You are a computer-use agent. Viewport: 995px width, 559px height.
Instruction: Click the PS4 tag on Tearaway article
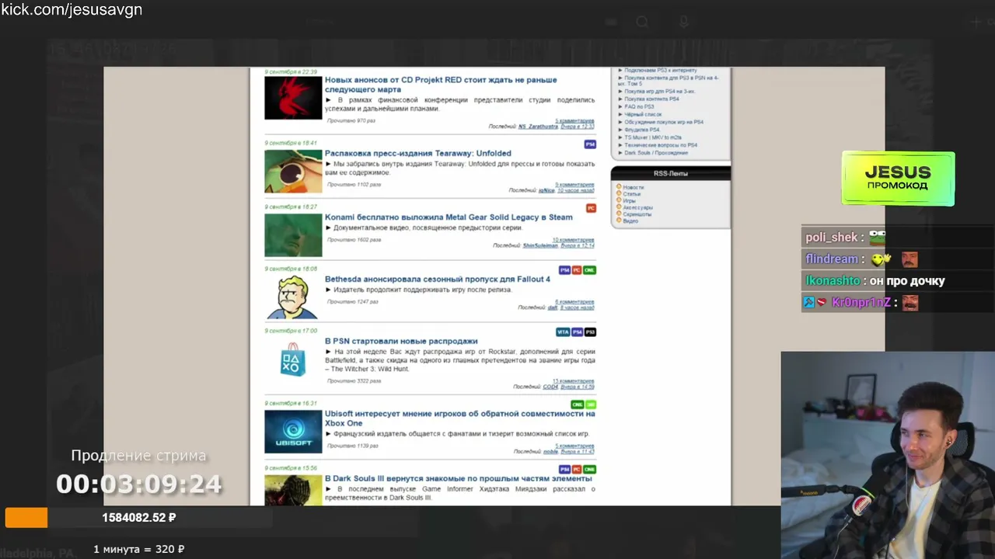point(590,144)
